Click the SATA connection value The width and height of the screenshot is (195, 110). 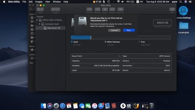point(168,66)
